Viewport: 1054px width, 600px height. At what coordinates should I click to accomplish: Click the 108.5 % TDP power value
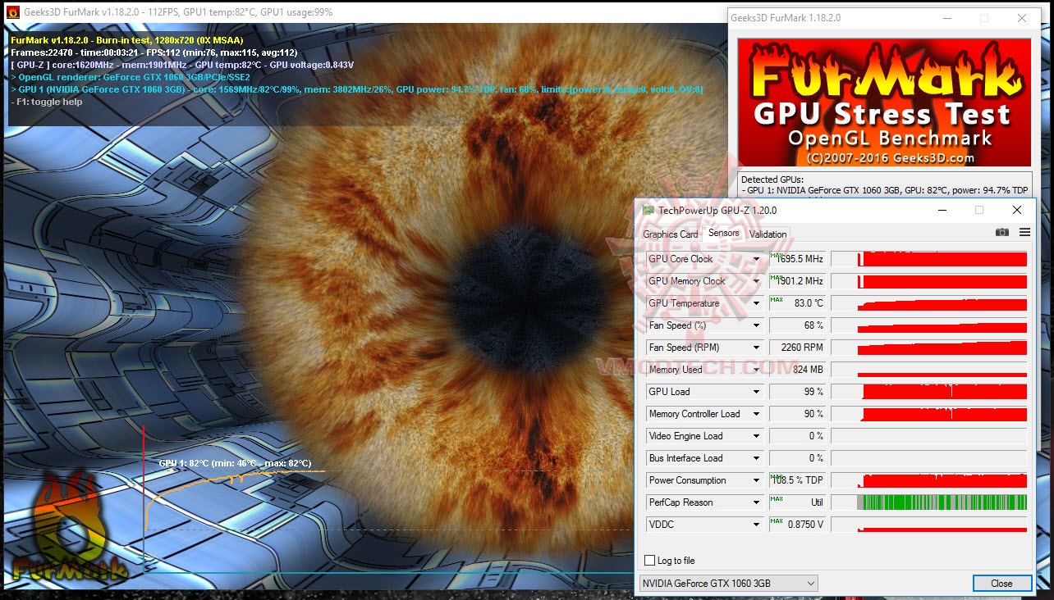point(797,480)
